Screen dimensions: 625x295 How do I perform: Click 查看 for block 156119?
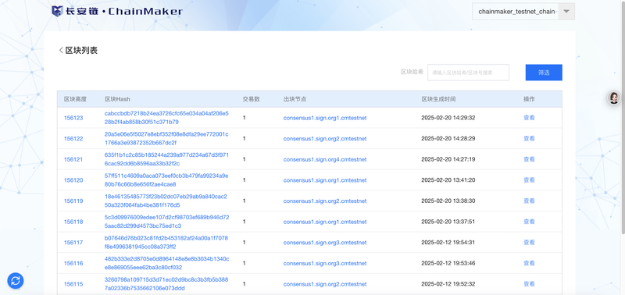click(x=529, y=201)
